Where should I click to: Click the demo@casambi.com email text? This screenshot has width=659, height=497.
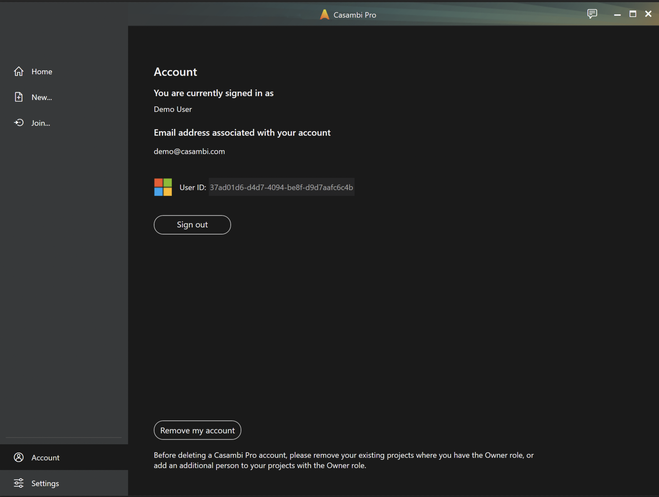pos(189,151)
